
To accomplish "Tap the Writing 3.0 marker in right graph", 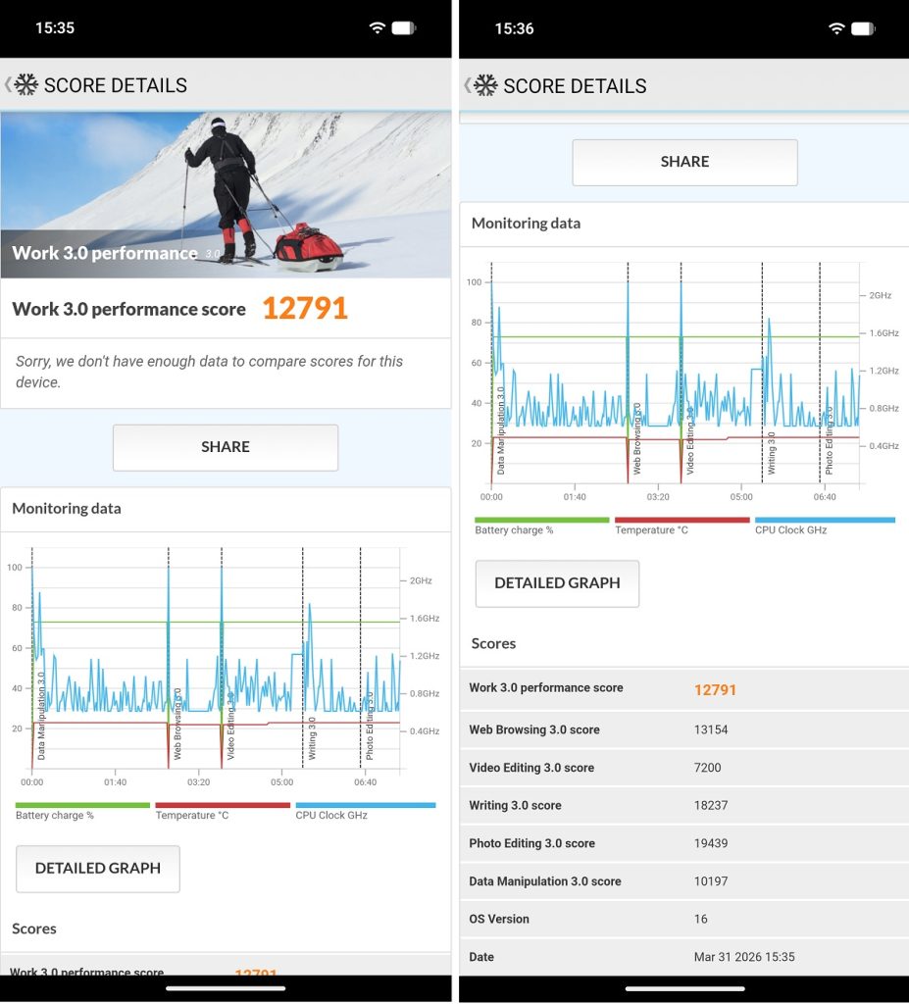I will [x=771, y=451].
